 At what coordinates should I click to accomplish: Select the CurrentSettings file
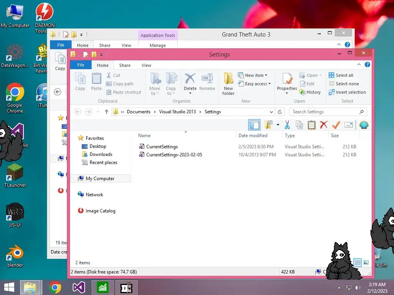pyautogui.click(x=162, y=146)
